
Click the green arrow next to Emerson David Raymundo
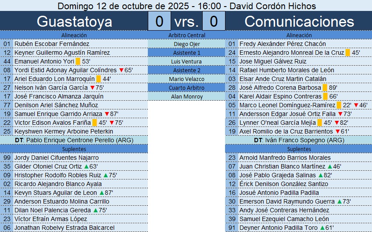click(x=339, y=201)
